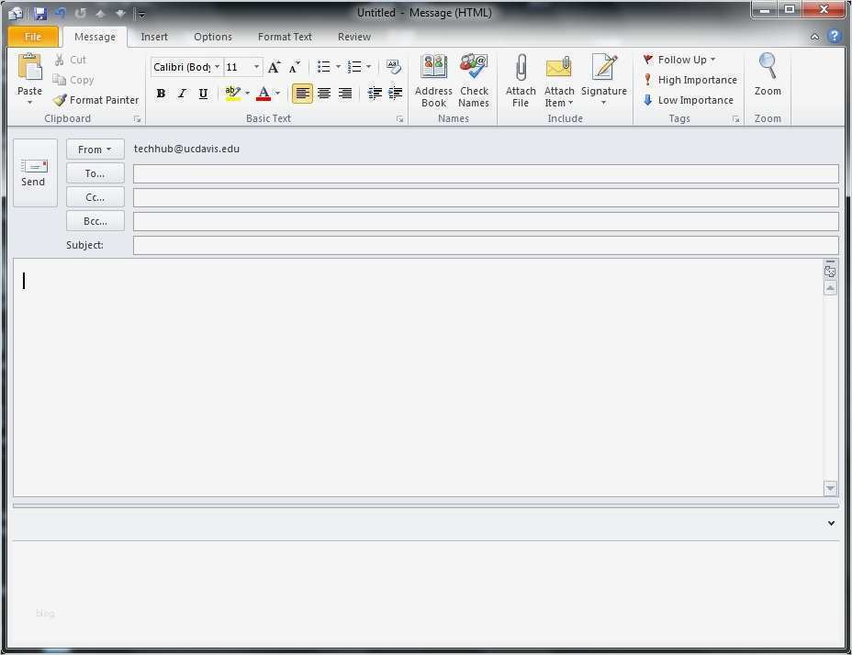This screenshot has width=852, height=655.
Task: Switch to the Message tab
Action: point(95,37)
